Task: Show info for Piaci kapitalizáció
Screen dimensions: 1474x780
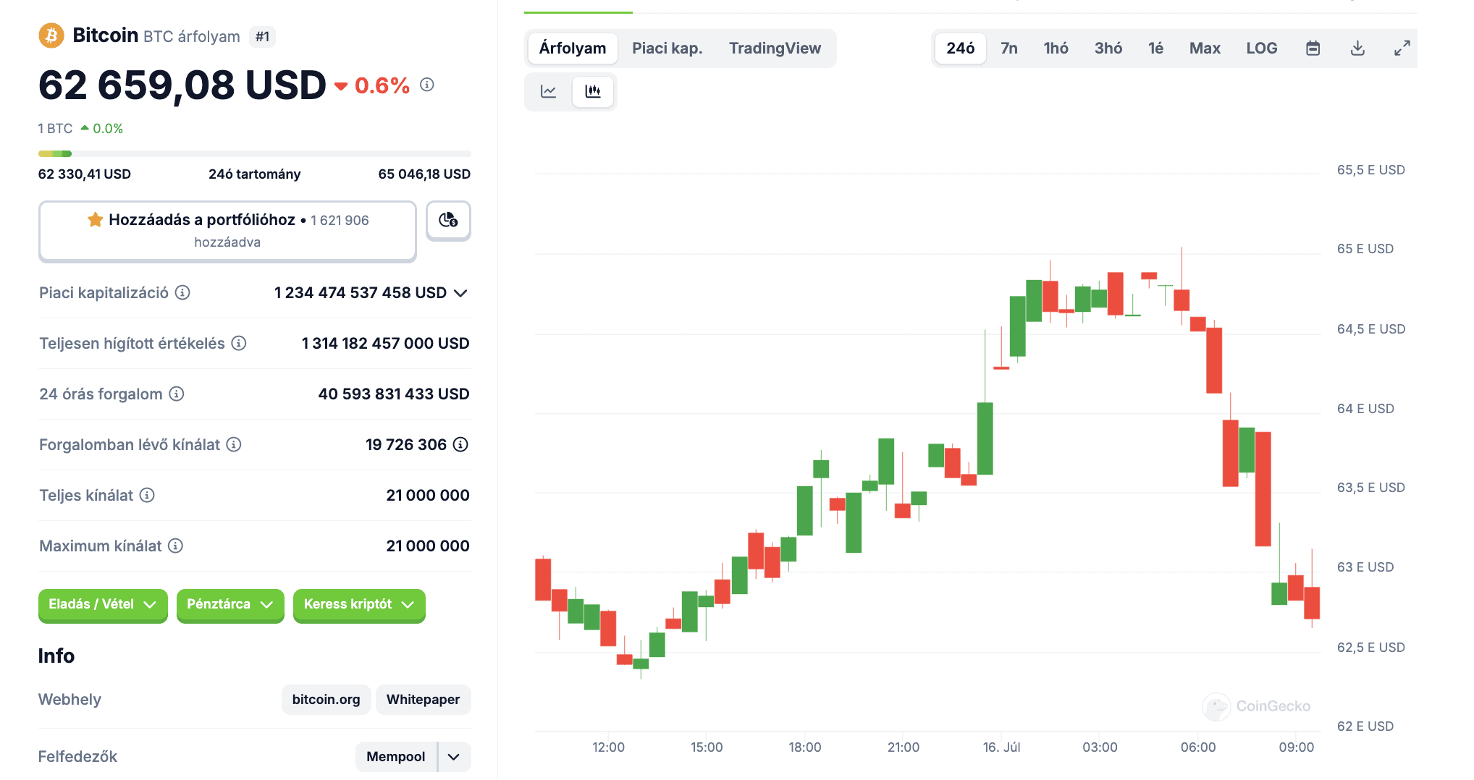Action: point(182,292)
